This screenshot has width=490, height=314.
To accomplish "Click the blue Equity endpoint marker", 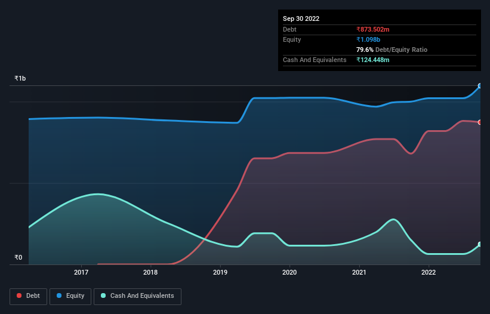I will pyautogui.click(x=480, y=86).
